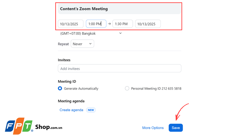Open the 1:00 PM start time field
Screen dimensions: 237x135
(x=96, y=24)
